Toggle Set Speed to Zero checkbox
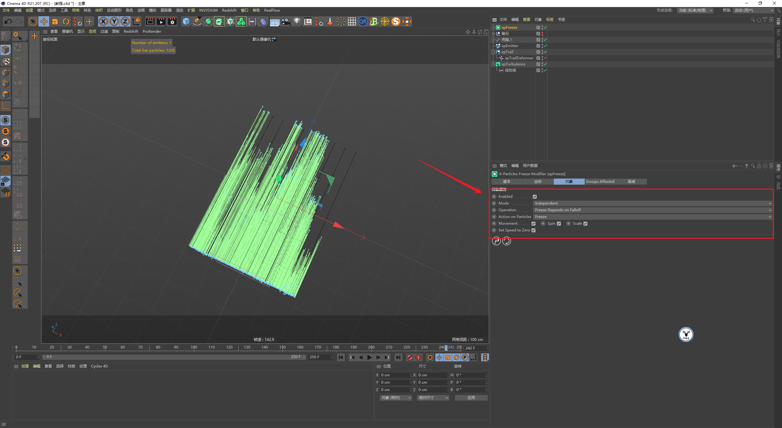This screenshot has height=428, width=782. (533, 230)
